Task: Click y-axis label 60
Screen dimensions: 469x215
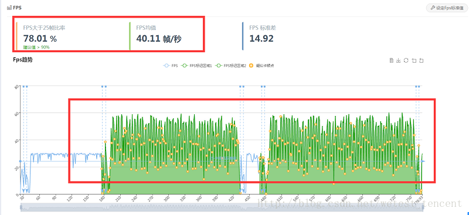Action: [16, 113]
